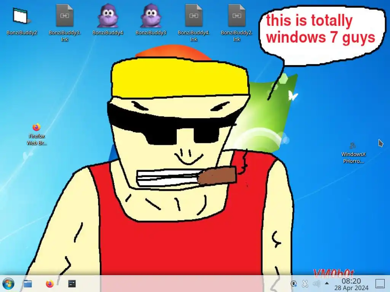Viewport: 390px width, 292px height.
Task: Select the "BonziBuddy4" icon label text
Action: (107, 33)
